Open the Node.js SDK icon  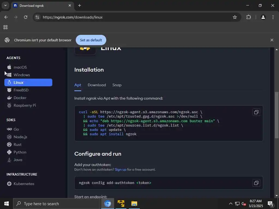point(9,137)
